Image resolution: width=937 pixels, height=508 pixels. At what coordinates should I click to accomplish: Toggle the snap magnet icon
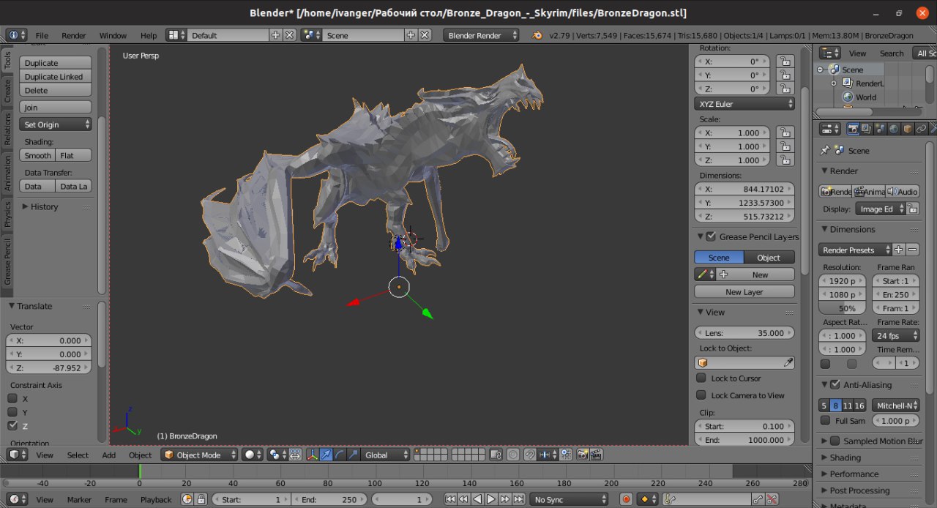tap(529, 455)
